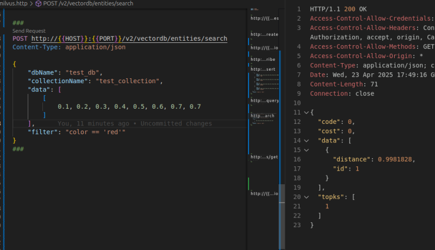The height and width of the screenshot is (250, 435).
Task: Collapse the "data" array in the response
Action: tap(306, 141)
